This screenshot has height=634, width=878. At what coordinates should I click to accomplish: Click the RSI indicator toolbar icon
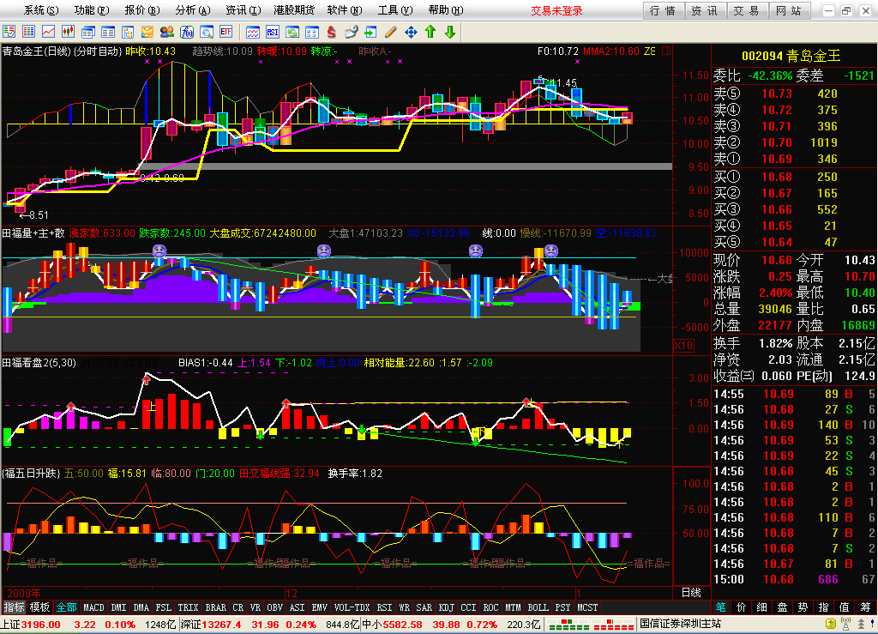pyautogui.click(x=273, y=32)
